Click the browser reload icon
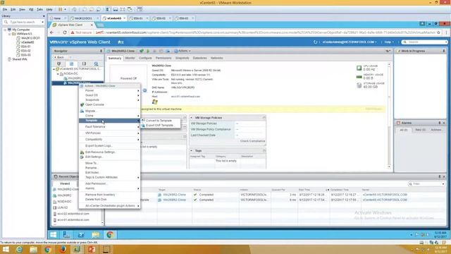 pyautogui.click(x=65, y=32)
